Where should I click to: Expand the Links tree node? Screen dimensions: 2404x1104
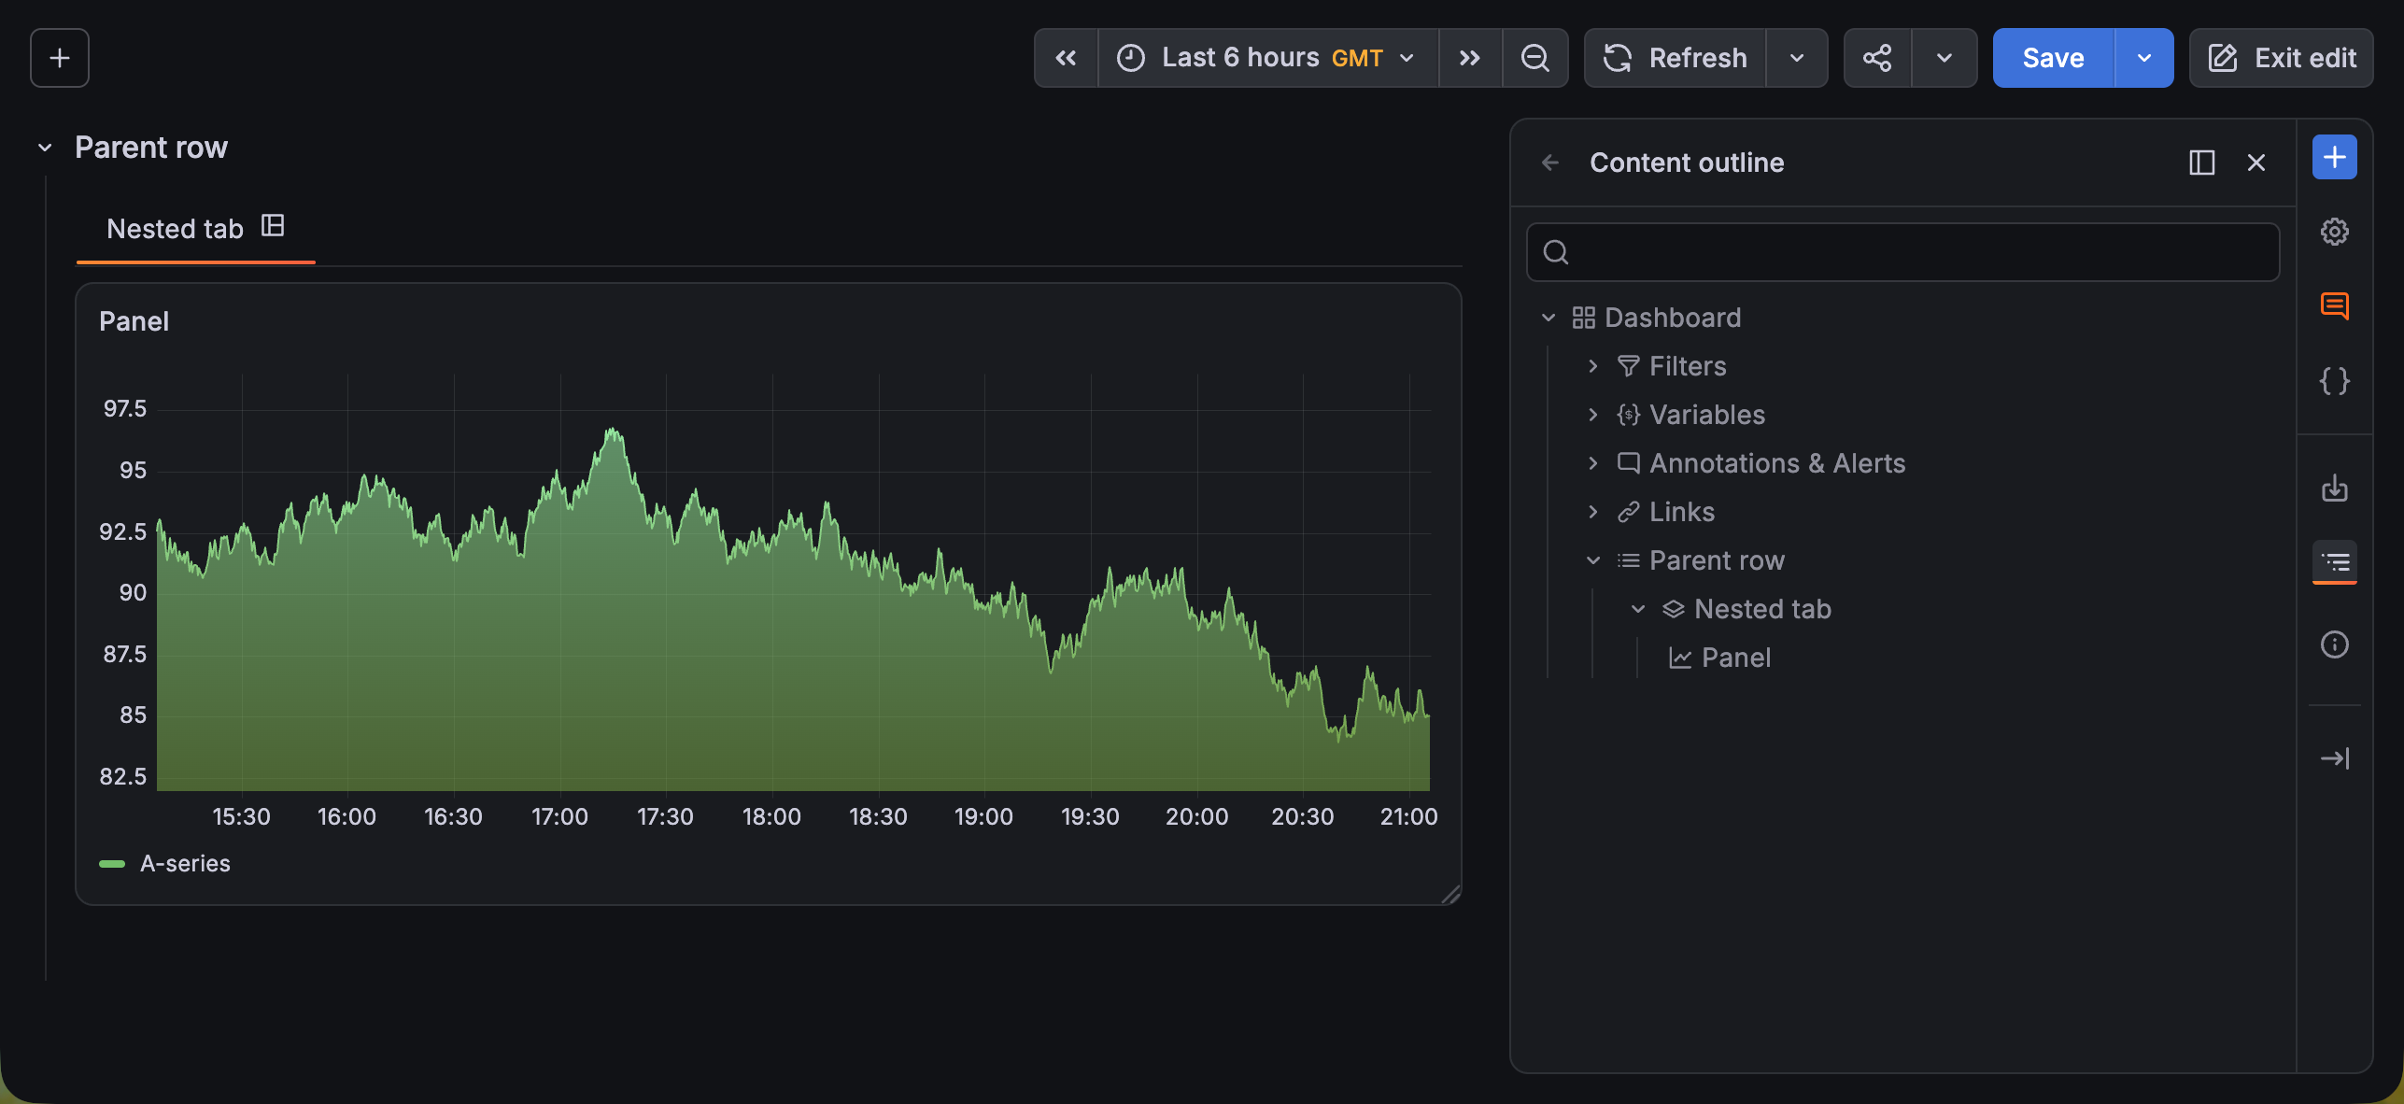[1593, 512]
